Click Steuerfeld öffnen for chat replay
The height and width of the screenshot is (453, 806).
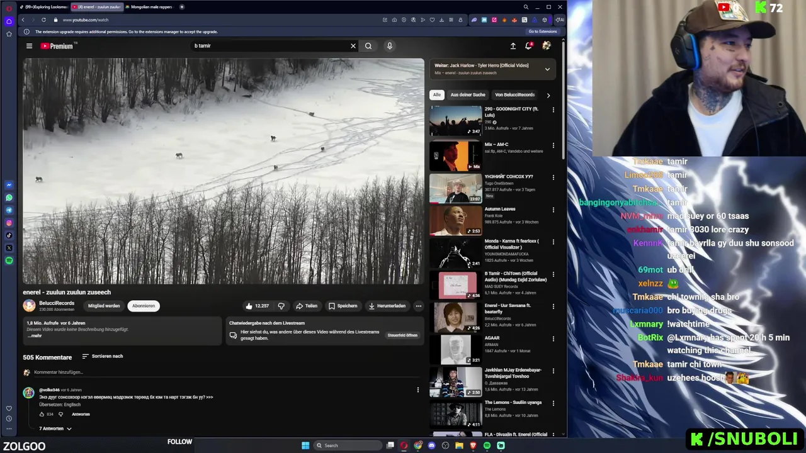pyautogui.click(x=402, y=335)
